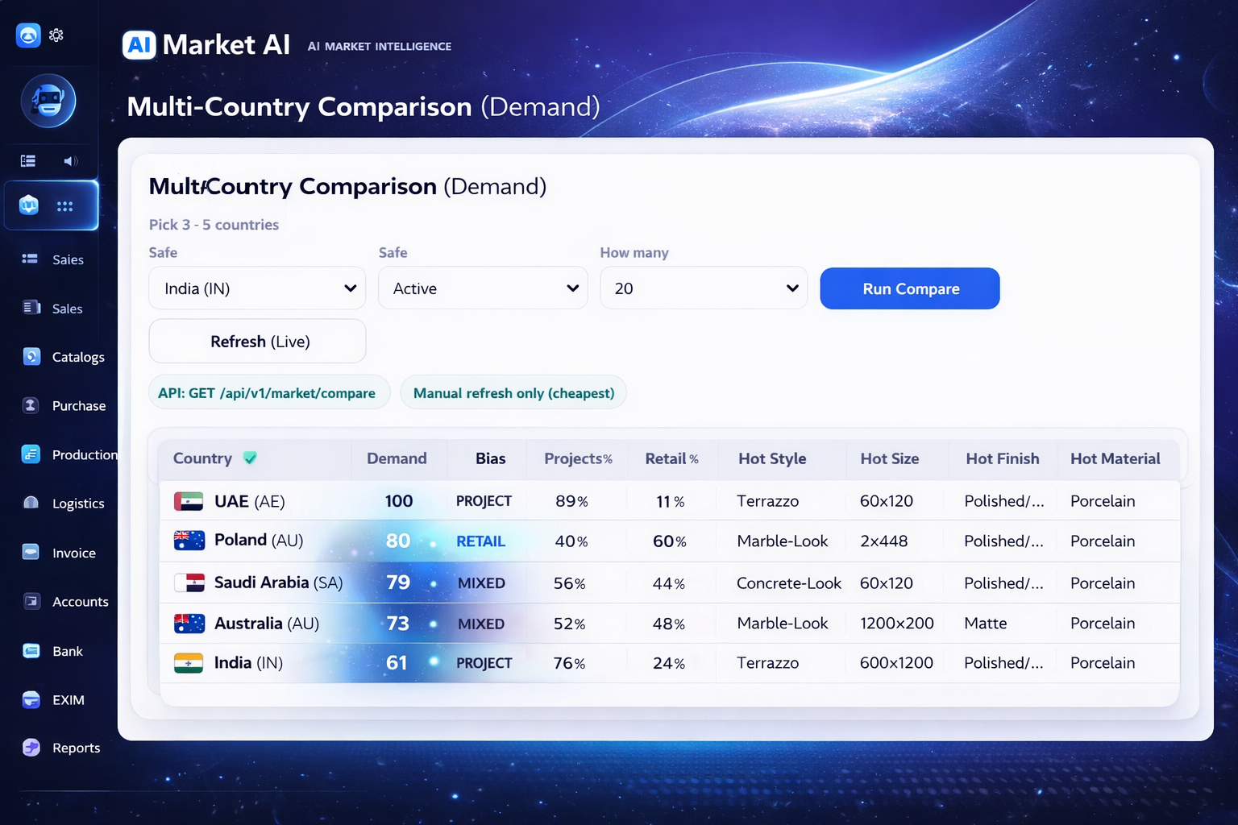This screenshot has height=825, width=1238.
Task: Click the Australia row flag icon
Action: 189,623
